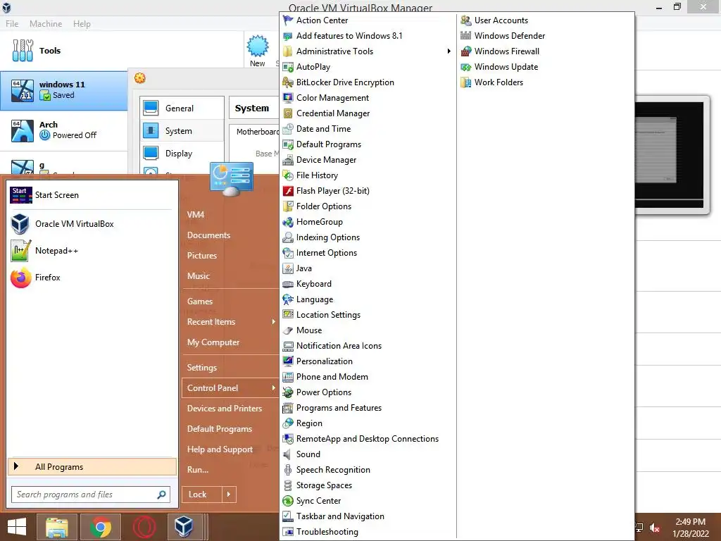Viewport: 721px width, 541px height.
Task: Select Display category in VM settings
Action: click(x=182, y=154)
